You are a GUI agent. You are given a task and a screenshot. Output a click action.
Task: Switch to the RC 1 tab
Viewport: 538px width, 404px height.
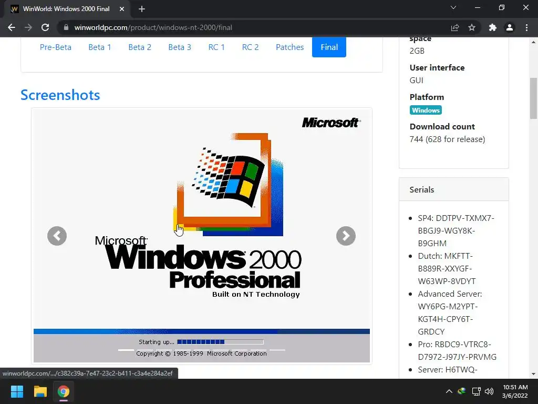click(216, 47)
